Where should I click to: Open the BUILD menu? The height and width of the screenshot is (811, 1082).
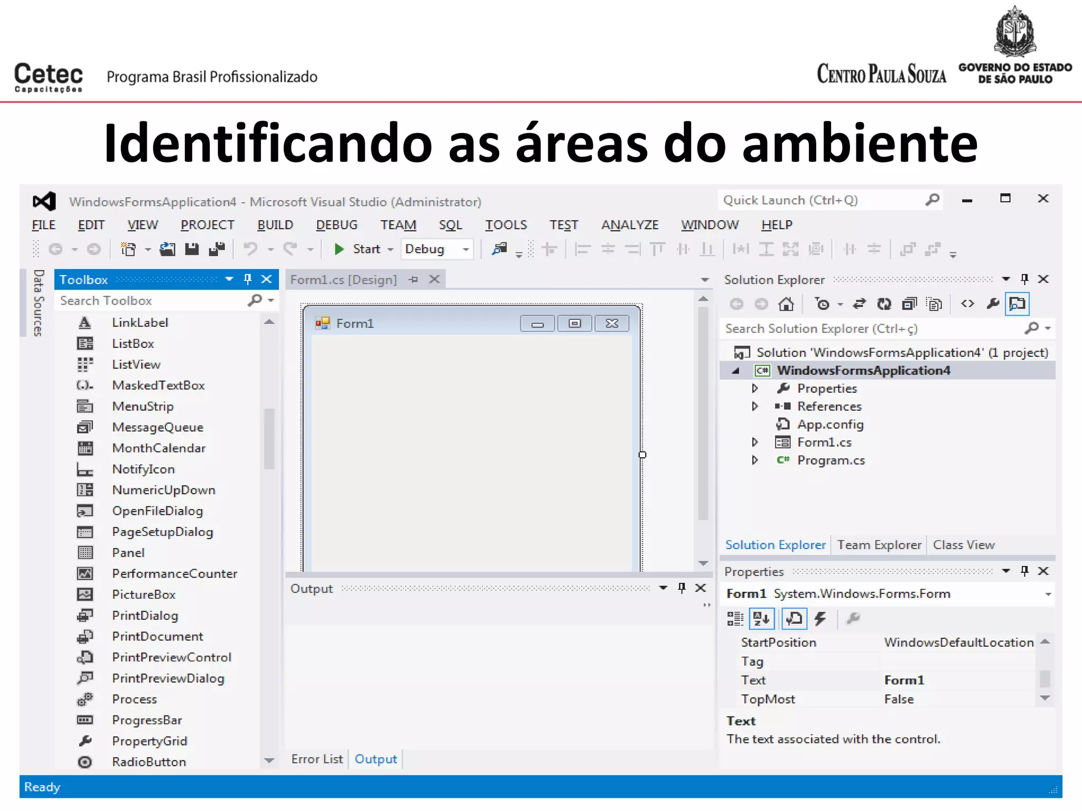click(275, 225)
